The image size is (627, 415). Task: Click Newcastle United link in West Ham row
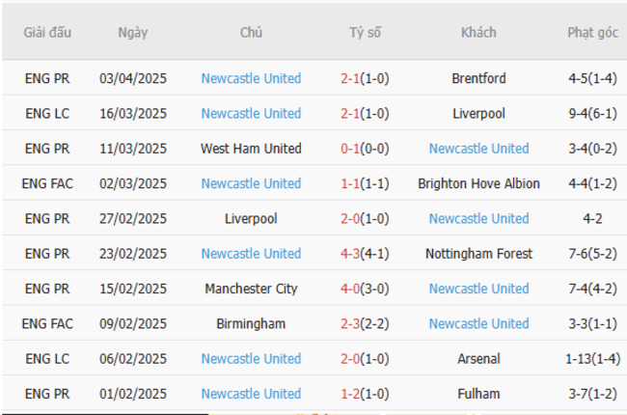pos(478,149)
